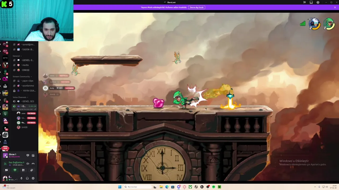Open the YAYIN-D channel
The image size is (339, 190).
tap(24, 49)
